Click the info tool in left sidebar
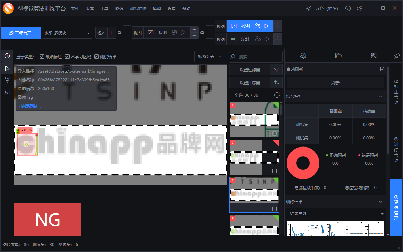The height and width of the screenshot is (252, 403). 7,56
